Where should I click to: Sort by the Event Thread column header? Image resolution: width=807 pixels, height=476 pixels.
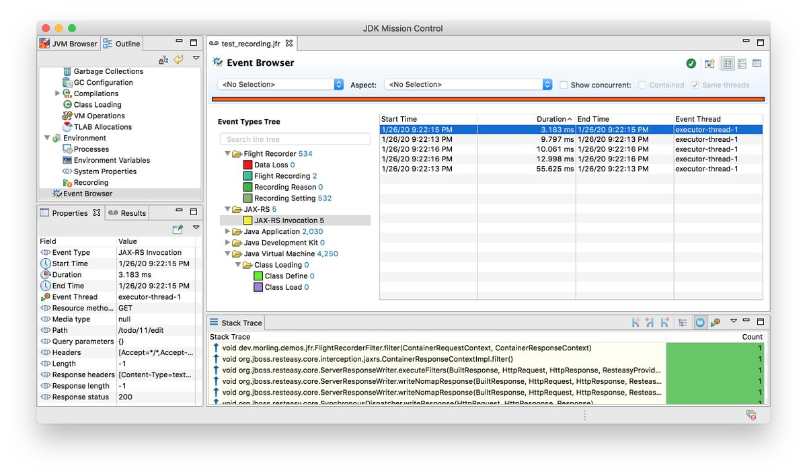point(718,119)
